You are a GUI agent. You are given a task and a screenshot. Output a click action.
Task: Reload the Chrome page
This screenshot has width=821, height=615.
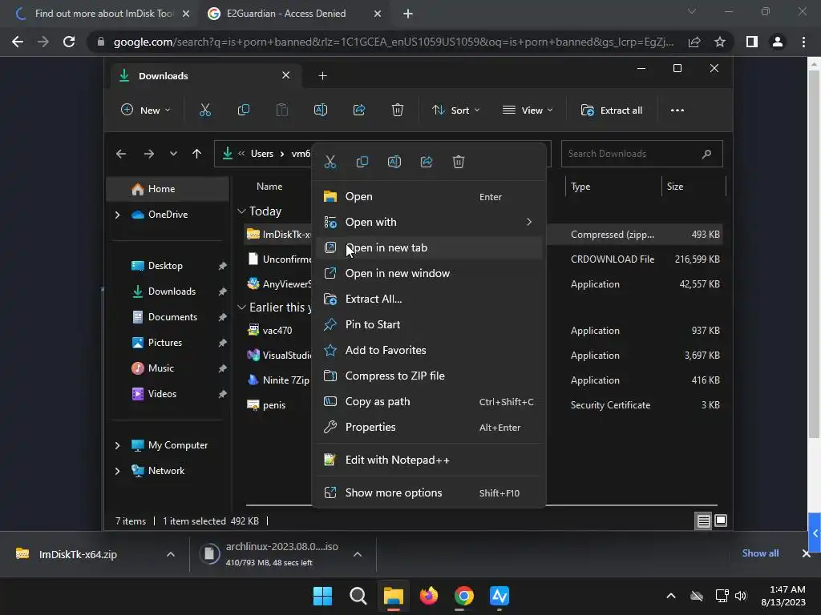tap(69, 42)
